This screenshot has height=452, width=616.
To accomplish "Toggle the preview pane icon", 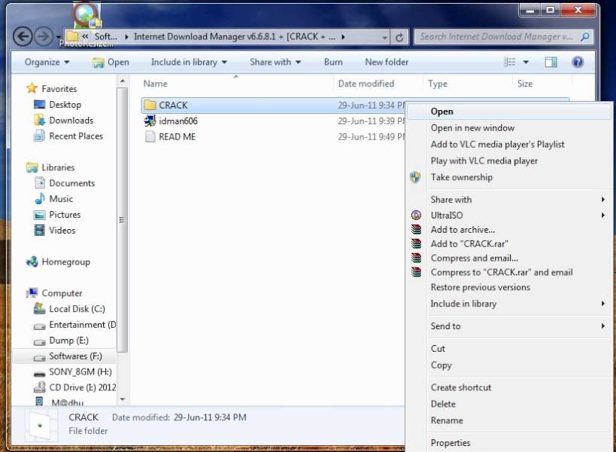I will [551, 62].
